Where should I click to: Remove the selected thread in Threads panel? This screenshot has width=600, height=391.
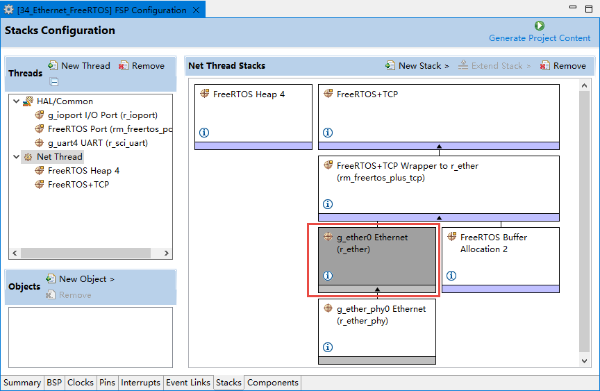coord(142,66)
